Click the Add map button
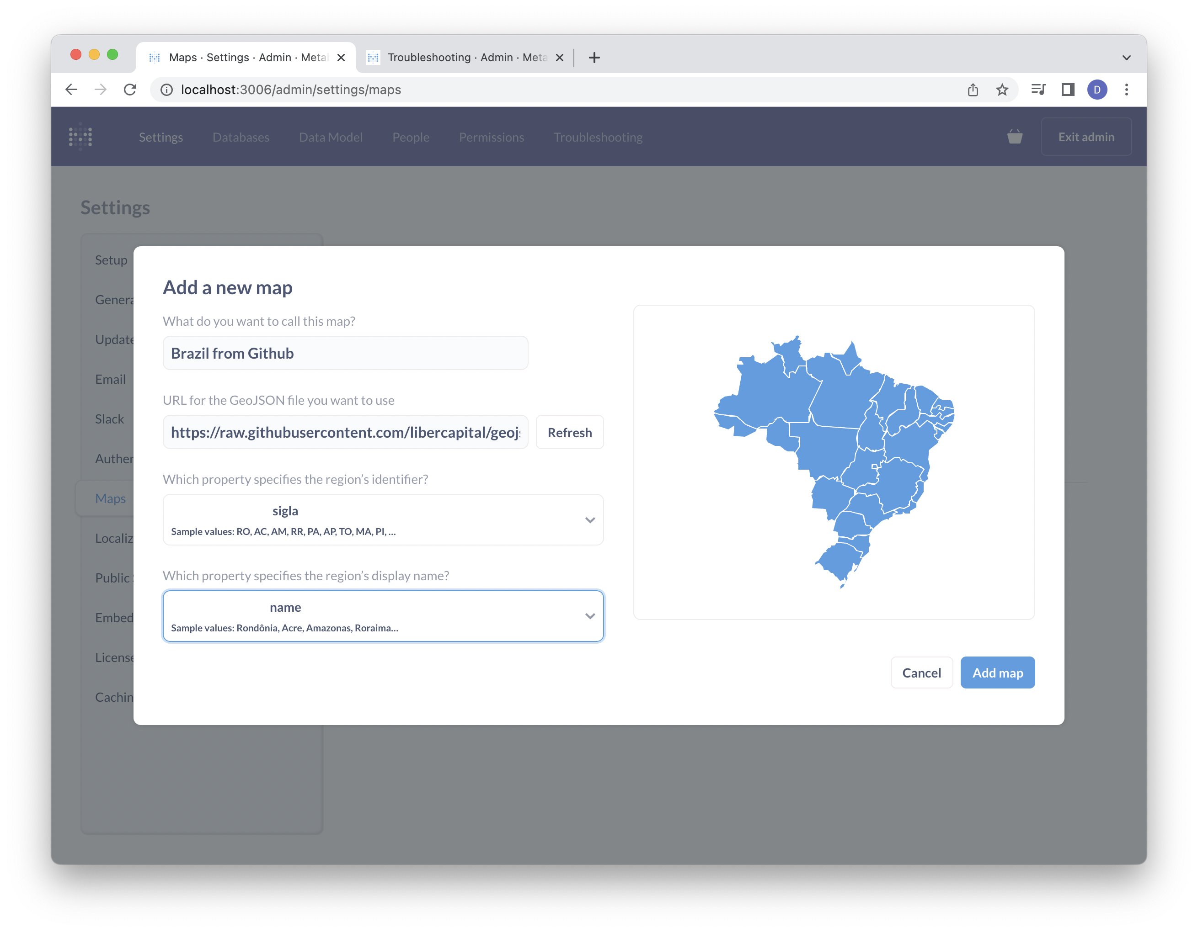The image size is (1198, 932). coord(997,673)
